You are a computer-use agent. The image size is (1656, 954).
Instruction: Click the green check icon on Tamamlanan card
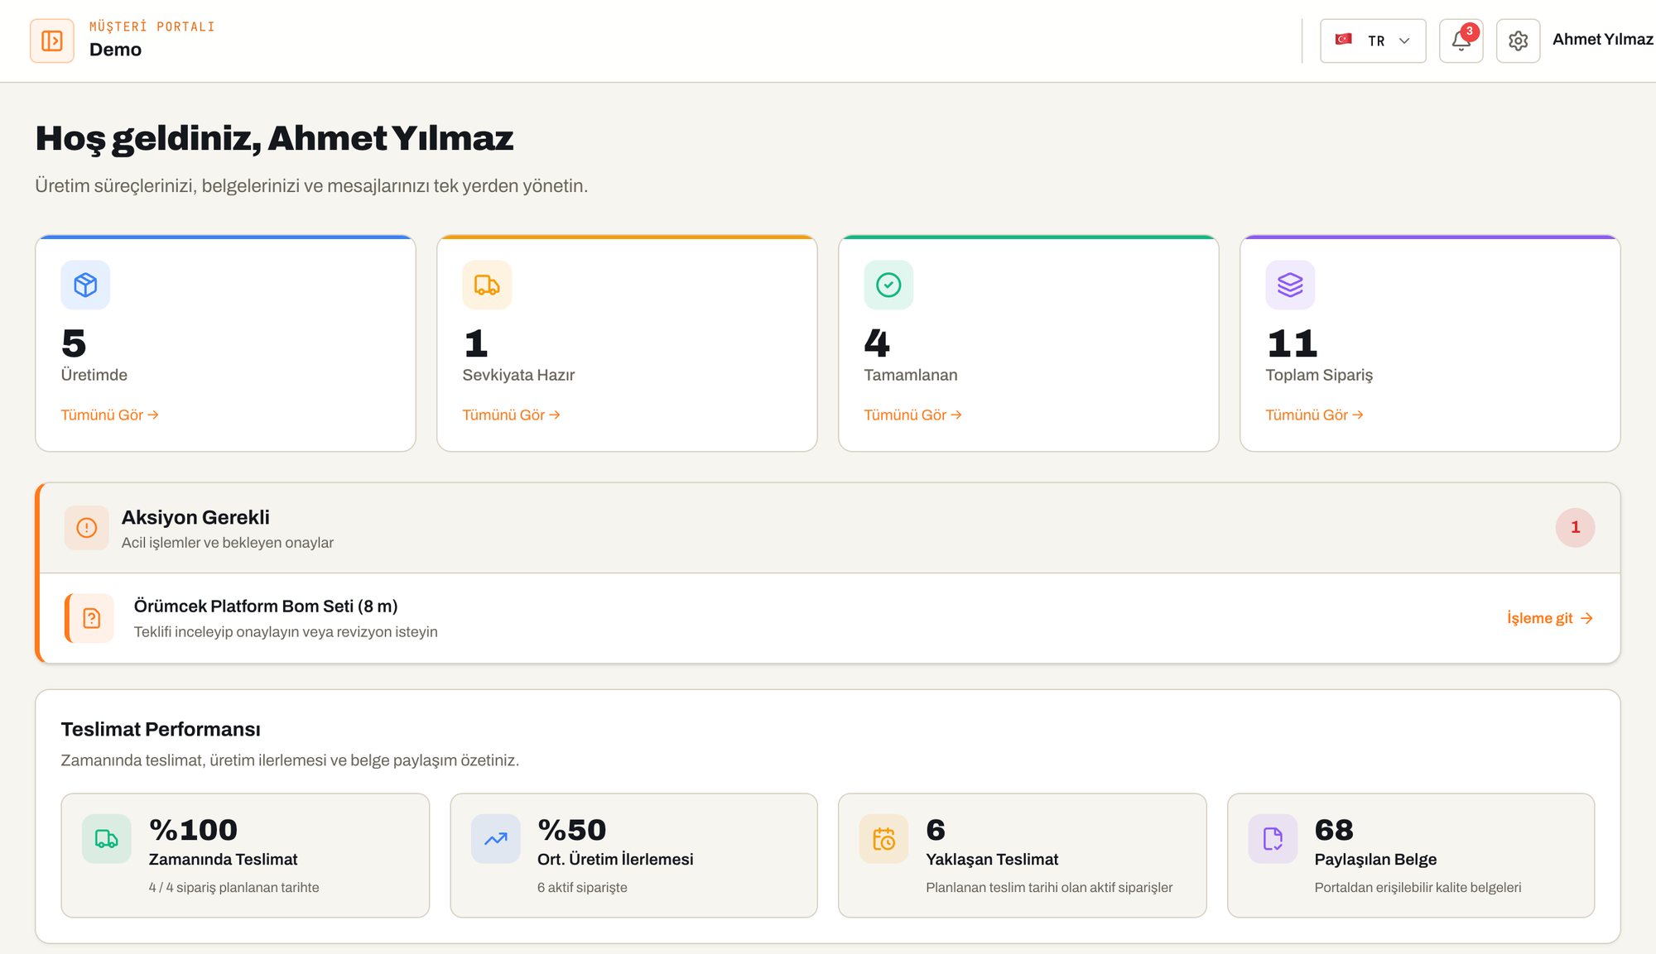click(888, 285)
